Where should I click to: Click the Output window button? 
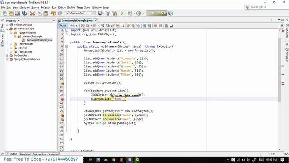tap(12, 154)
